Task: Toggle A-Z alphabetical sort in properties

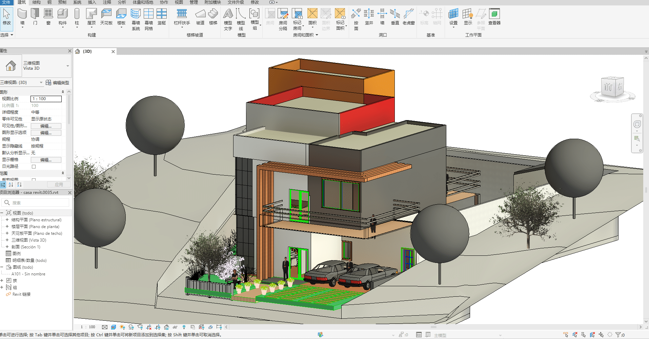Action: point(11,185)
